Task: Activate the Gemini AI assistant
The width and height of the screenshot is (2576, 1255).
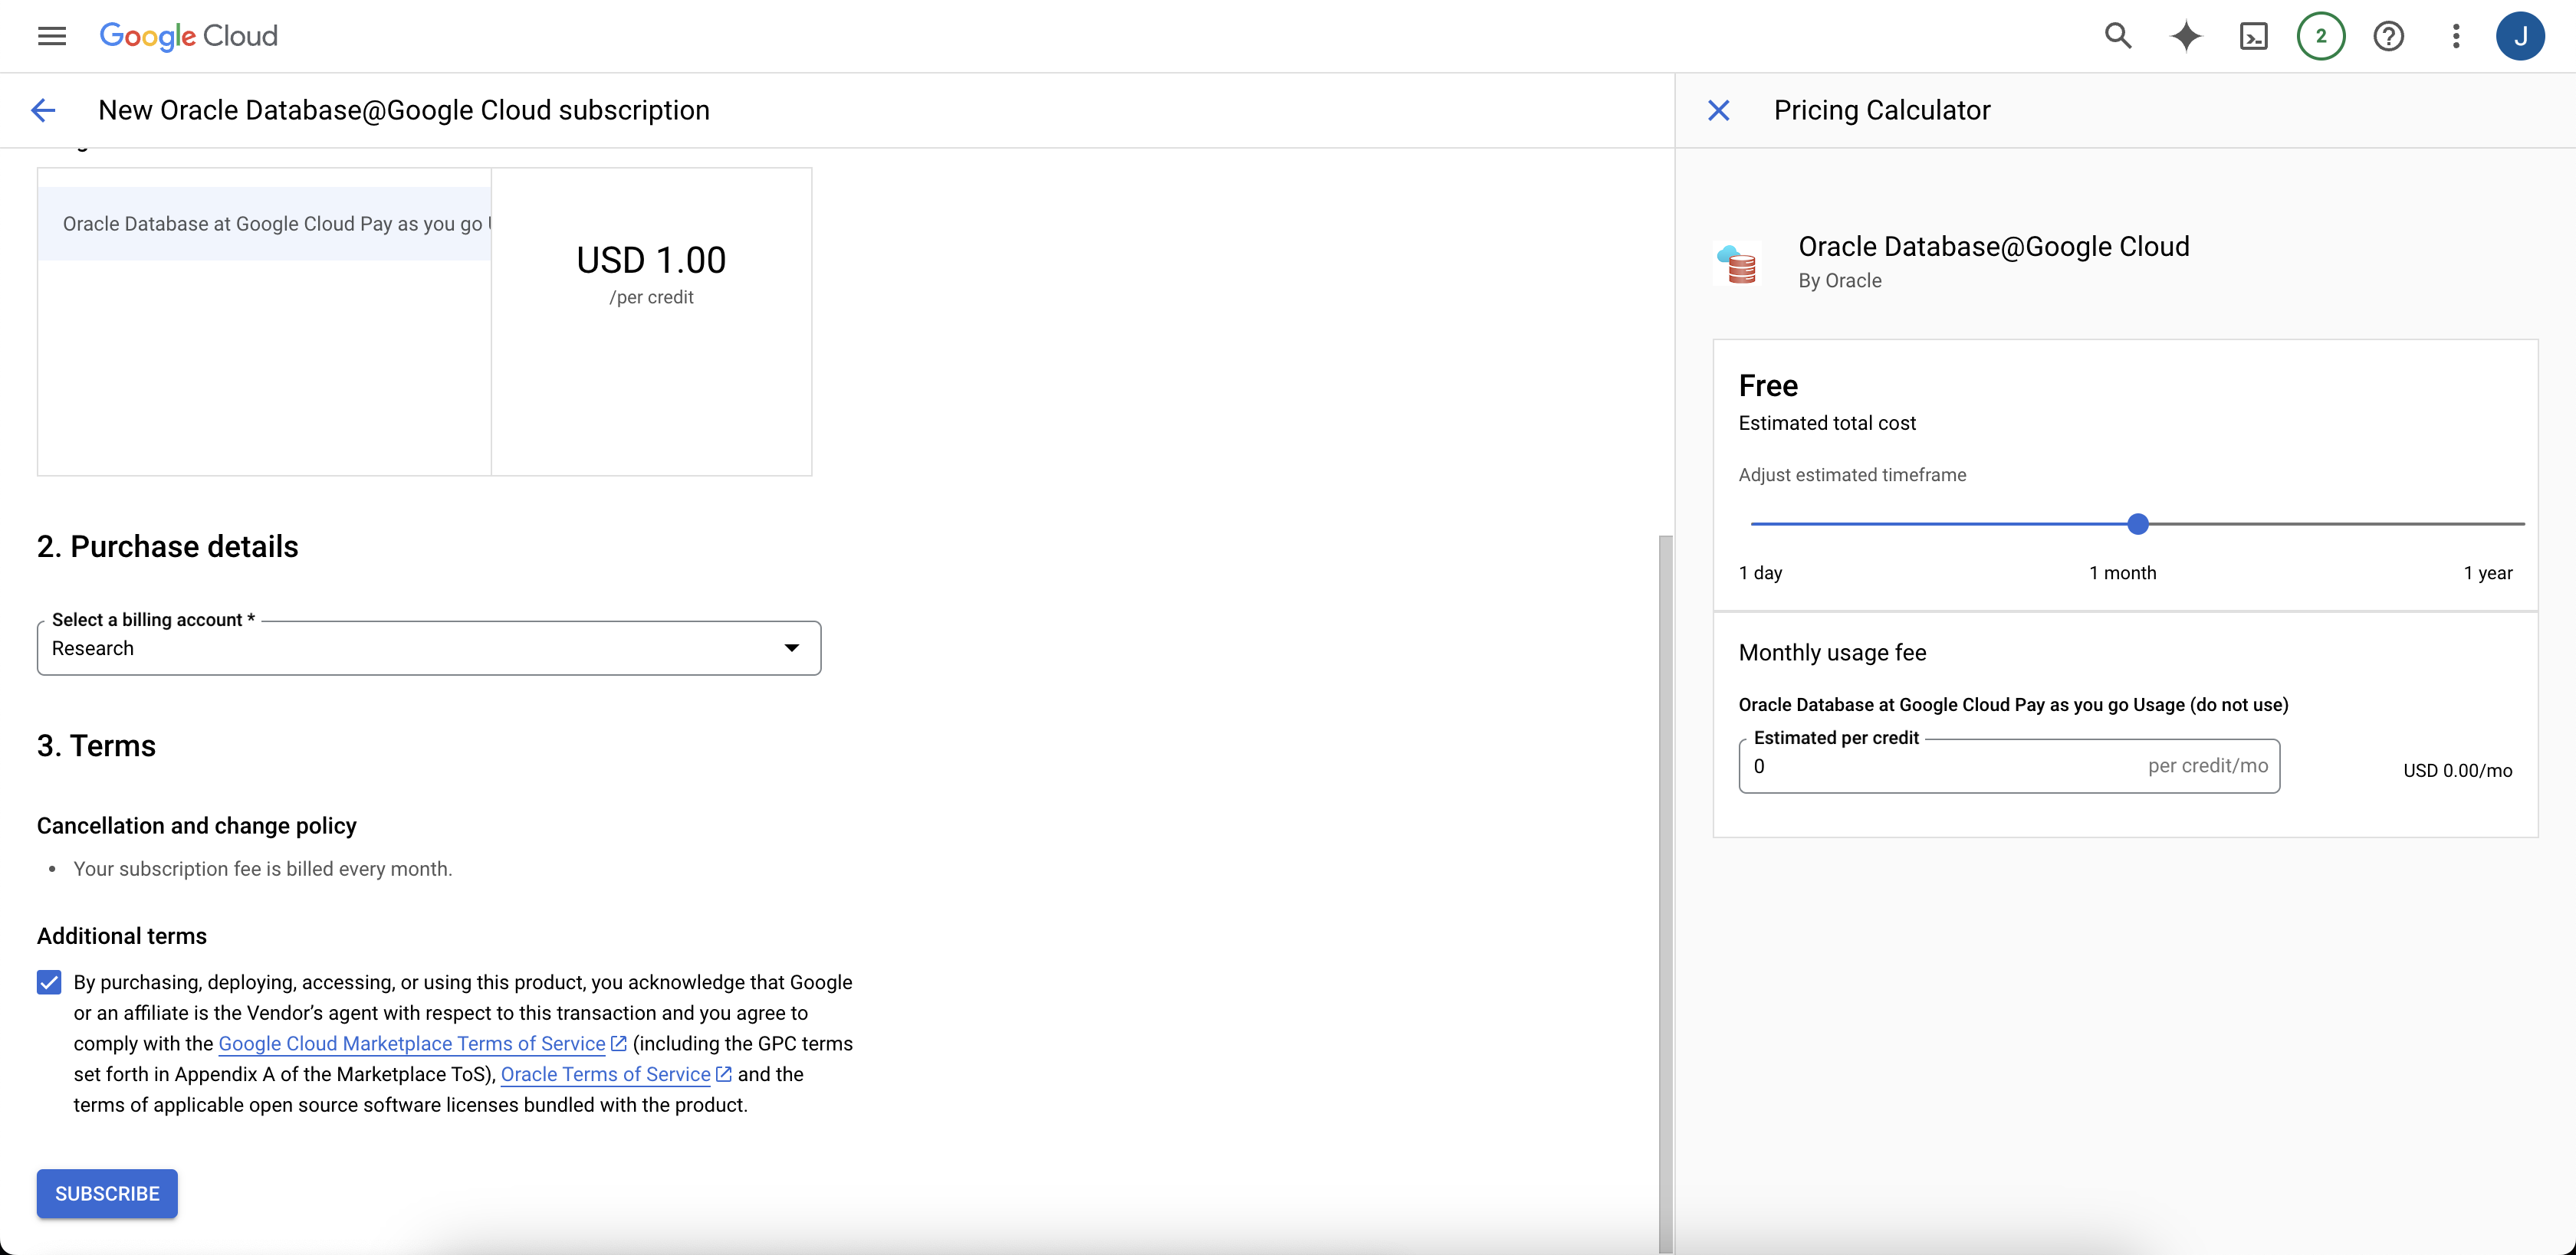Action: 2186,36
